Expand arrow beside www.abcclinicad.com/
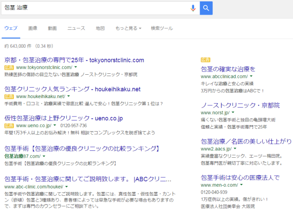Viewport: 293px width, 210px height. coord(251,76)
